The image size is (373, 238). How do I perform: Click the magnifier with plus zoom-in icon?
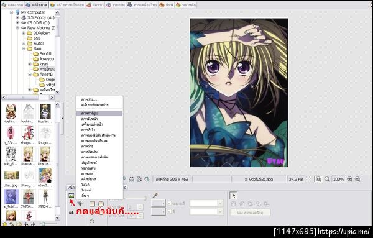point(349,179)
